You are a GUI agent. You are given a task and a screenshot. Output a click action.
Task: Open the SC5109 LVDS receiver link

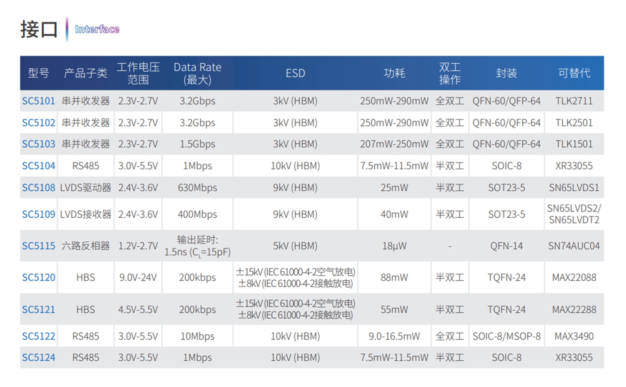[x=39, y=215]
